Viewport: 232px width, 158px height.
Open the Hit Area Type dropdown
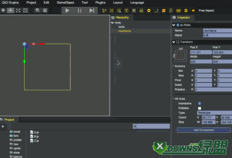(214, 113)
